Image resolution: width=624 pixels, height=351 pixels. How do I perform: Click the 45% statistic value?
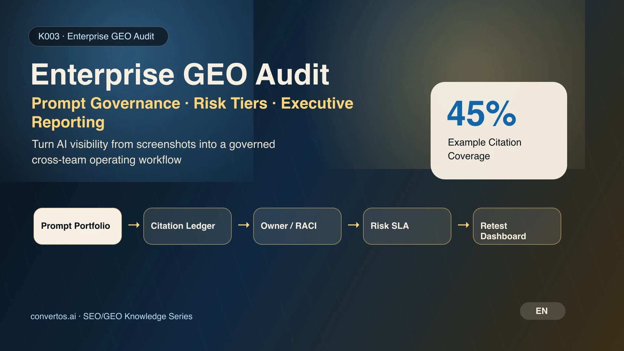[481, 113]
